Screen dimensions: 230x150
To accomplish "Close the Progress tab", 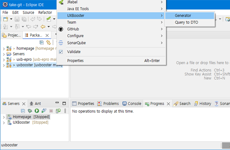I will (x=168, y=104).
